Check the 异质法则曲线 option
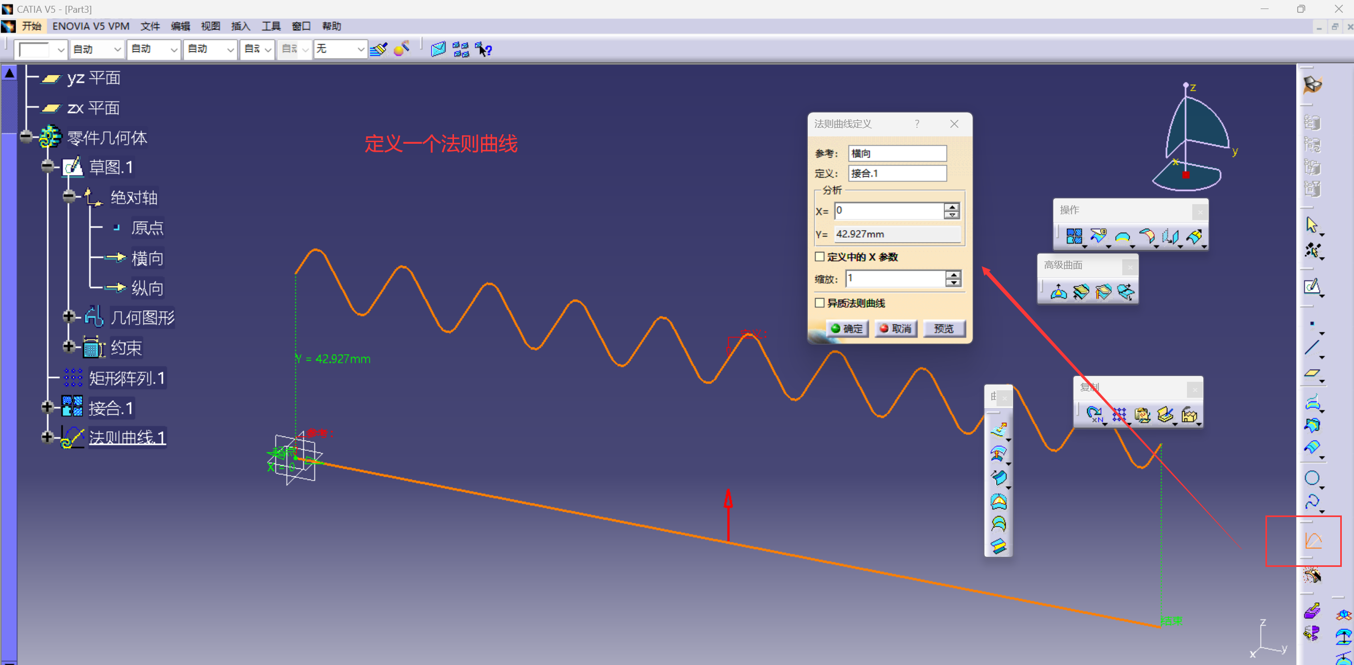 click(x=820, y=303)
